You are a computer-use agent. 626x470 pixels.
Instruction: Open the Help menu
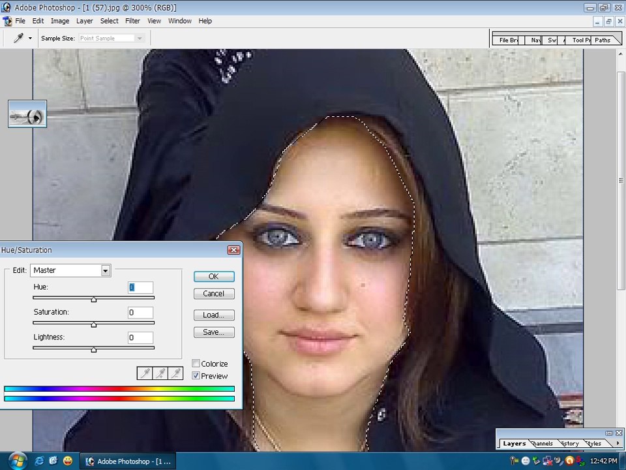tap(205, 21)
